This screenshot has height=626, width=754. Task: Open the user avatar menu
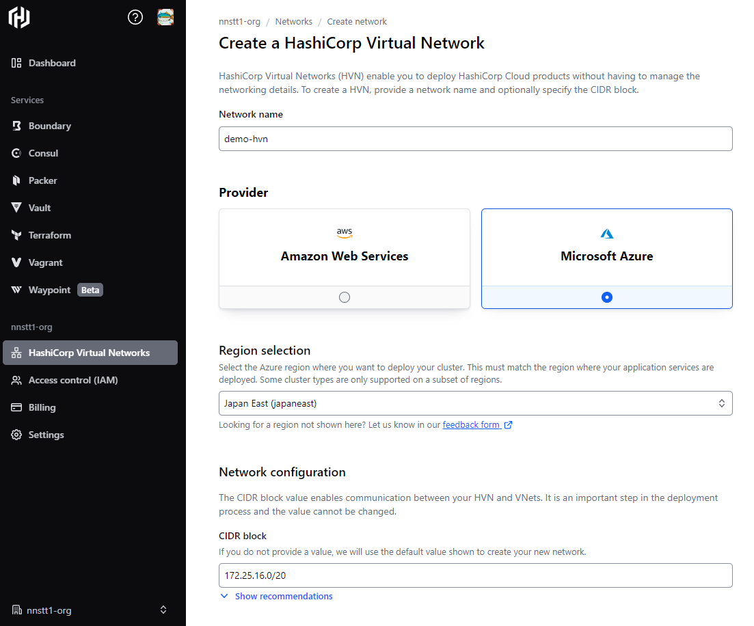click(165, 17)
